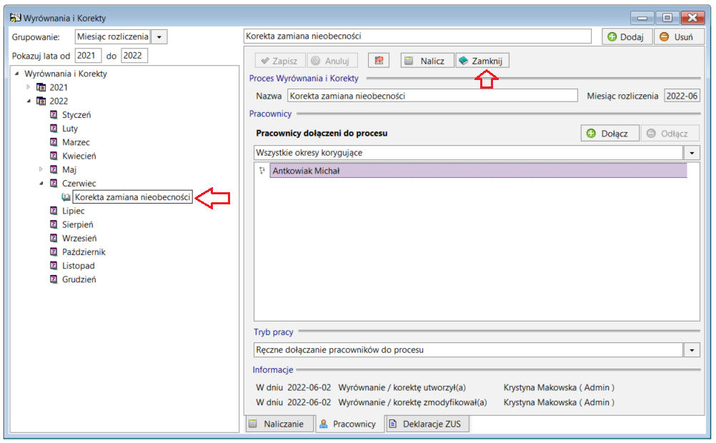Select the Listopad tree item
Image resolution: width=716 pixels, height=443 pixels.
pos(79,265)
